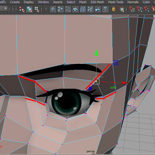
Task: Open the Mesh menu
Action: point(83,2)
